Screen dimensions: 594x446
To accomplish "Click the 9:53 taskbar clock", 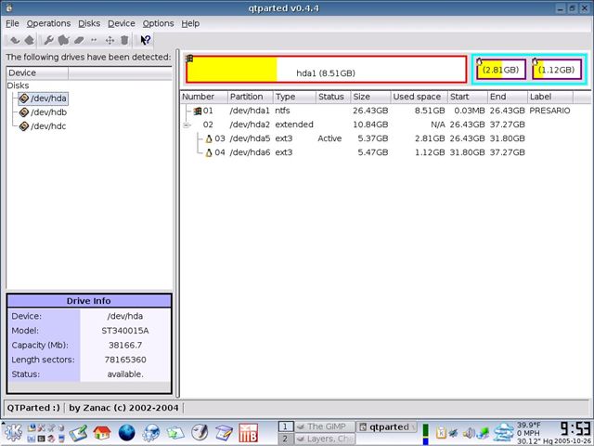I will (575, 428).
